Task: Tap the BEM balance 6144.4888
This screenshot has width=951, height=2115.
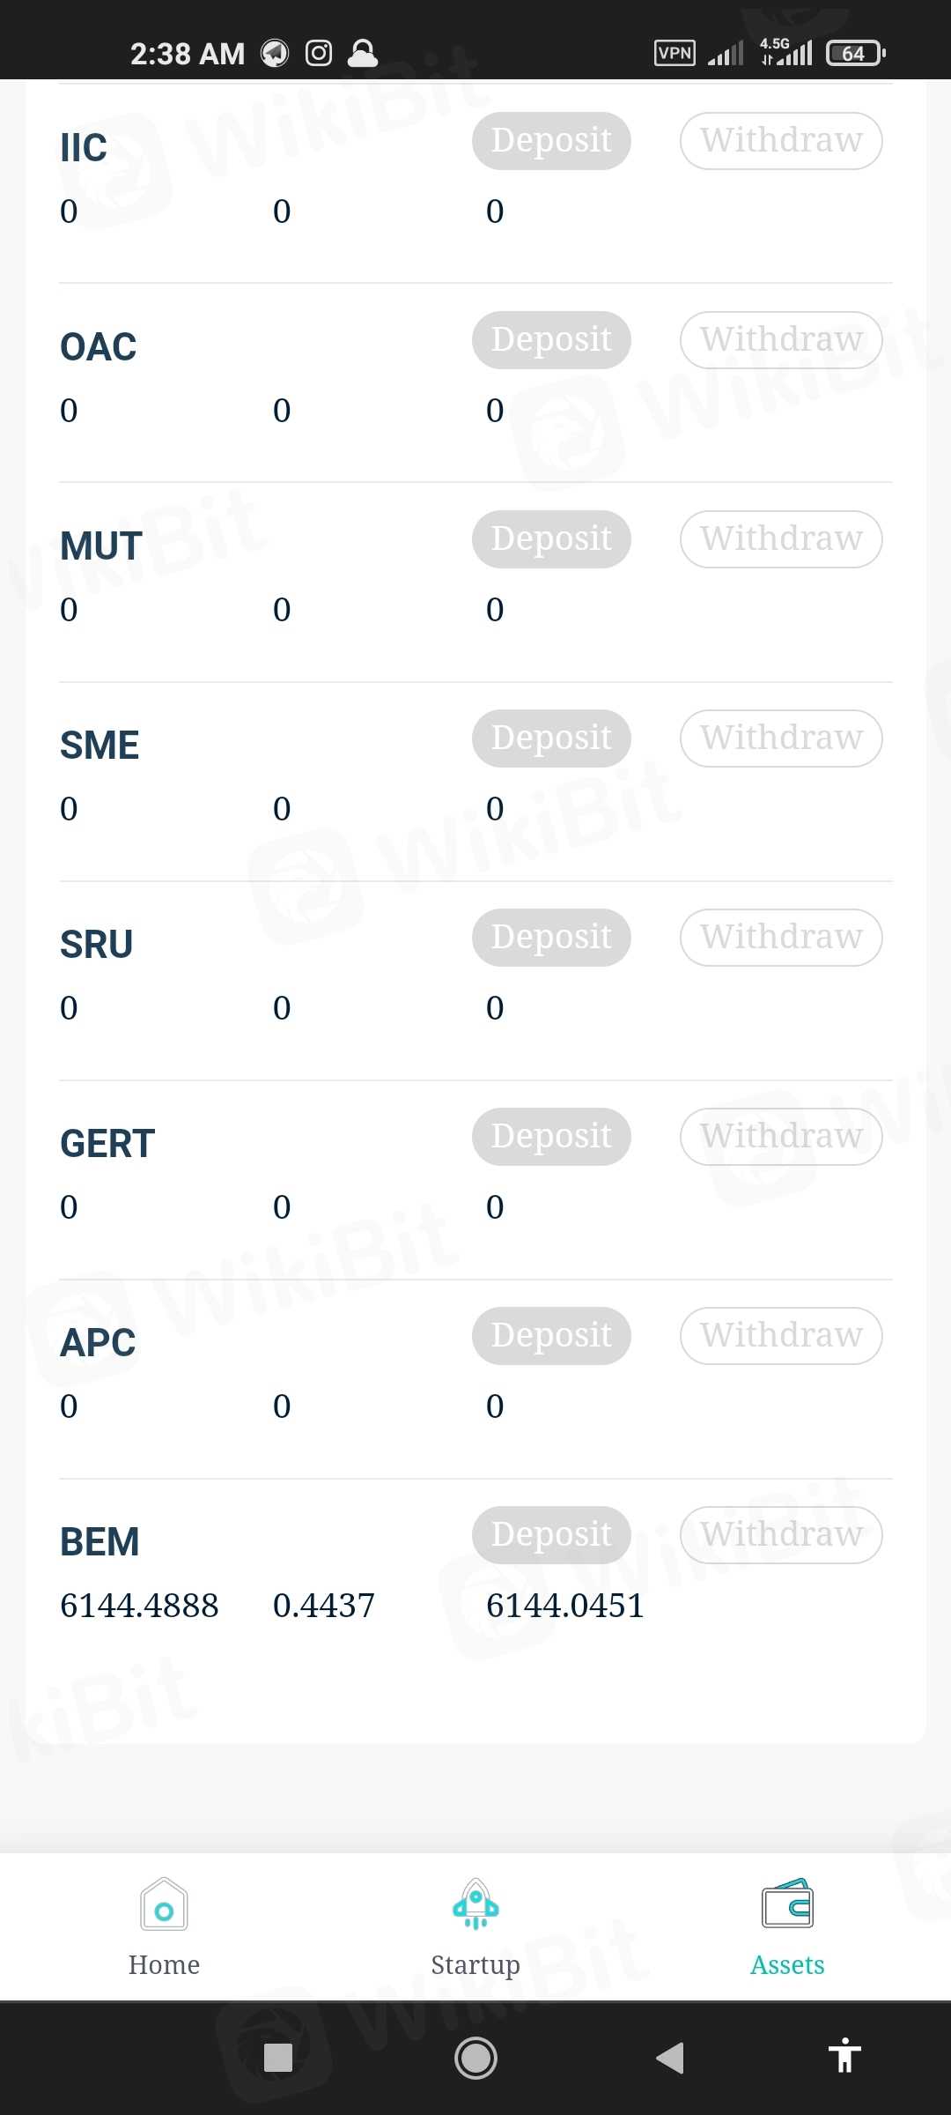Action: click(139, 1606)
